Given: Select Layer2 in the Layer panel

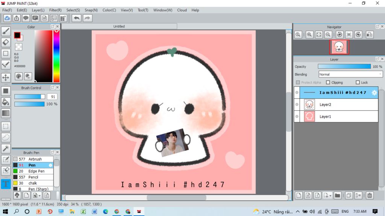Looking at the screenshot, I should pos(339,105).
